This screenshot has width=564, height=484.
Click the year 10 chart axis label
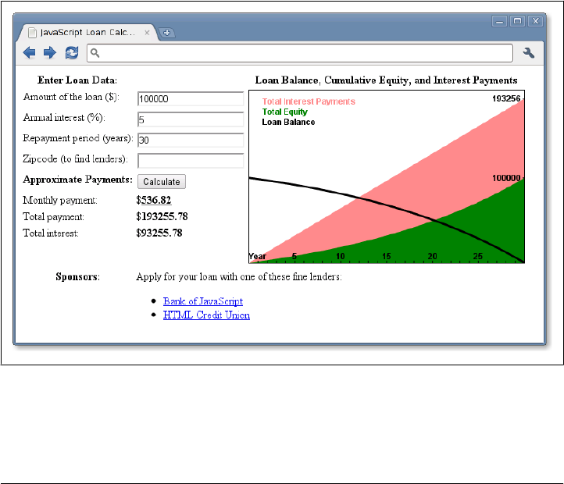tap(341, 256)
